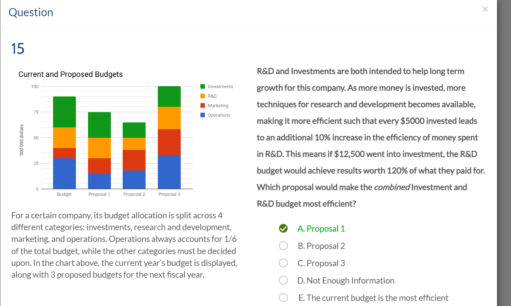
Task: Click the chart title Current and Proposed Budgets
Action: click(x=71, y=74)
